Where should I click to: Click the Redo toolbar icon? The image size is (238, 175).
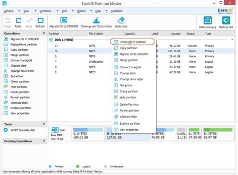(x=18, y=22)
